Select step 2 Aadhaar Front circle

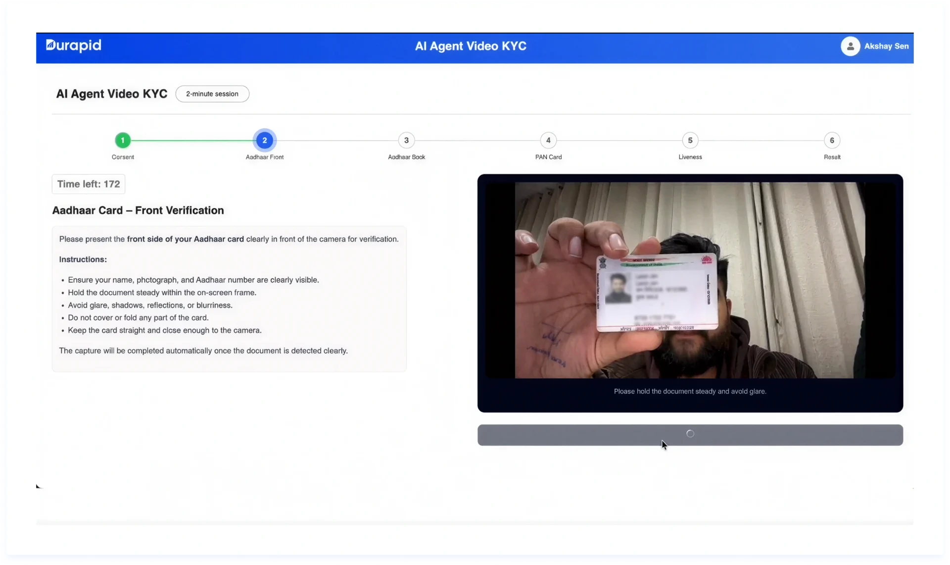coord(265,141)
